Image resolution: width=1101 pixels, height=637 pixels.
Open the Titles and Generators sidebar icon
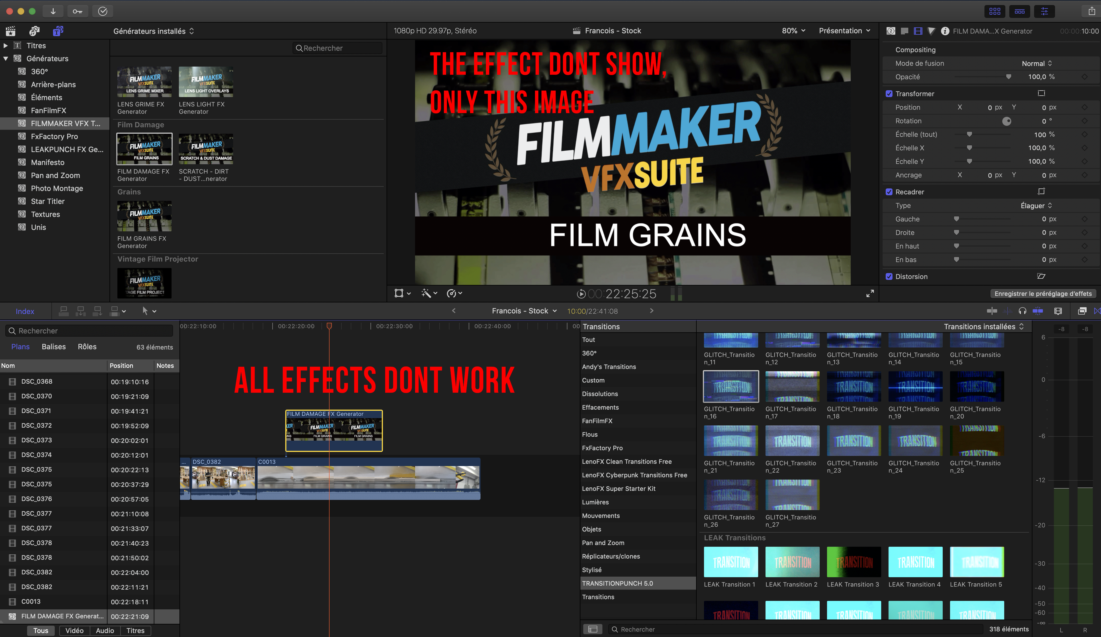pyautogui.click(x=58, y=31)
